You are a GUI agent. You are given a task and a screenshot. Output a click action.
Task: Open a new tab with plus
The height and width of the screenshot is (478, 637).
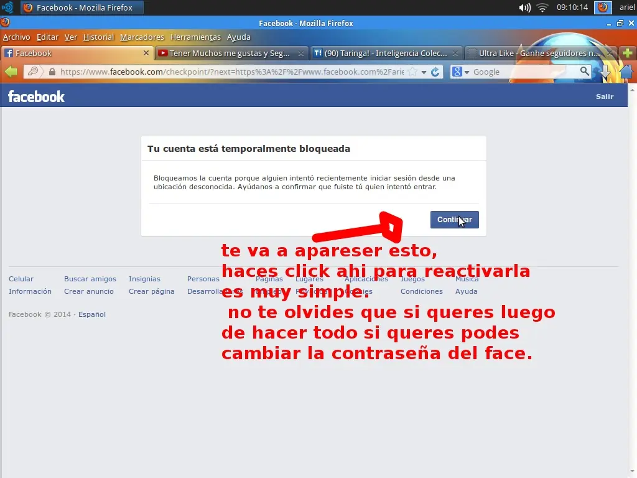click(x=627, y=53)
